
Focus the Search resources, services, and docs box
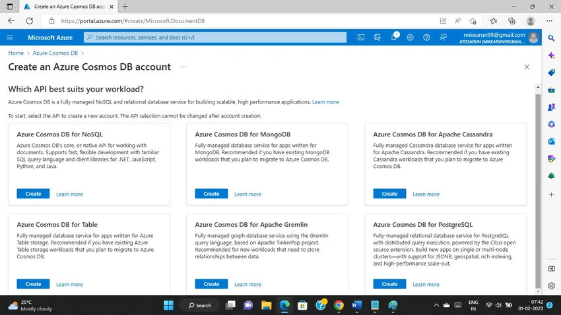click(215, 37)
